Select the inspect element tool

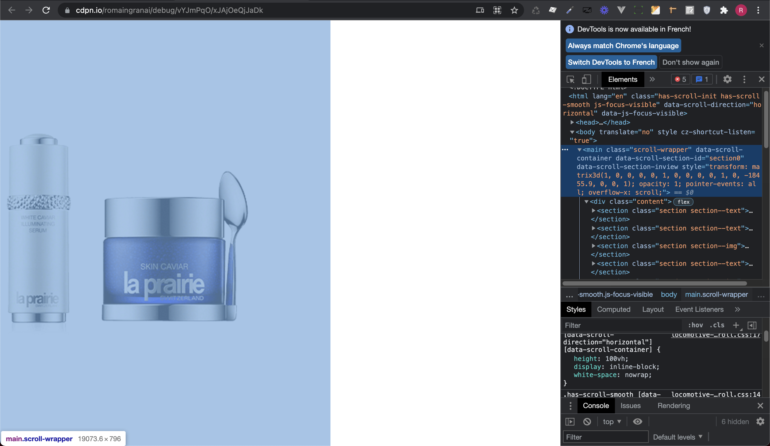[x=570, y=79]
